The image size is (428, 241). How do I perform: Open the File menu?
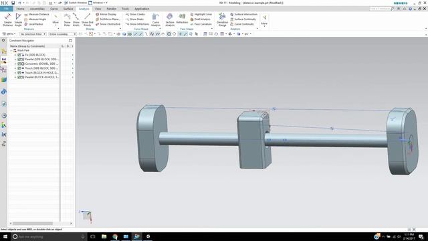(6, 9)
